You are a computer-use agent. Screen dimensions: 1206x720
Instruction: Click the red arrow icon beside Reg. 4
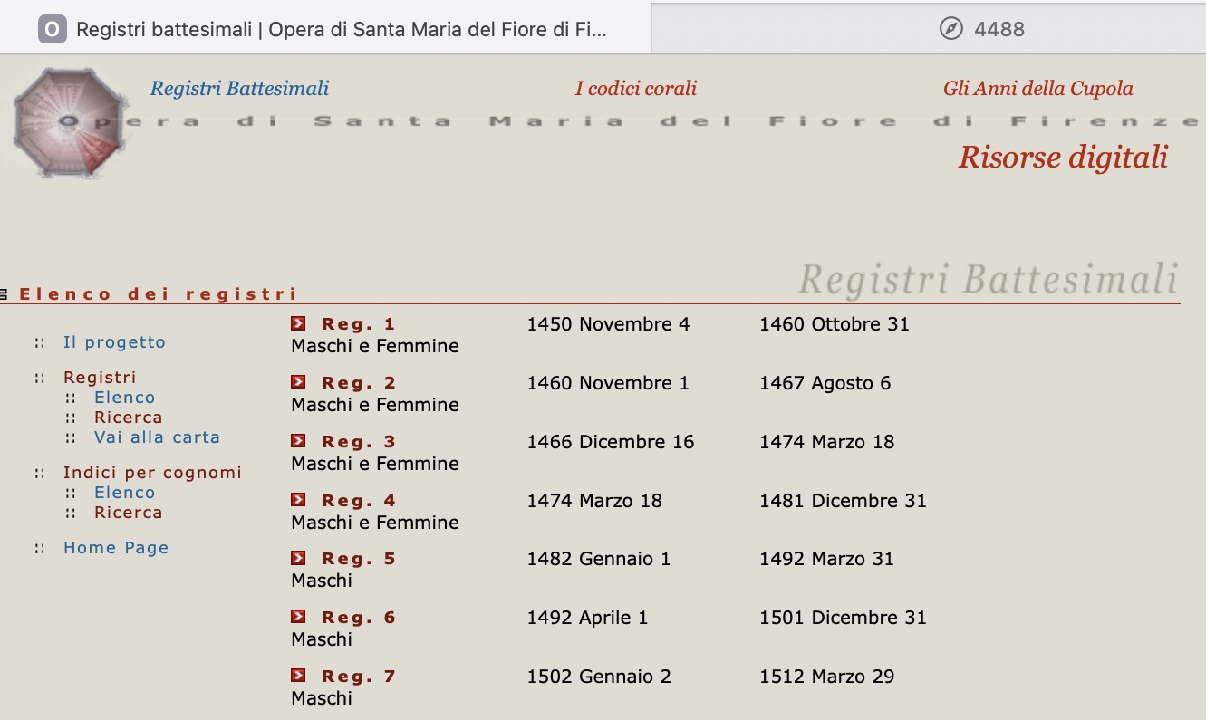pyautogui.click(x=298, y=500)
